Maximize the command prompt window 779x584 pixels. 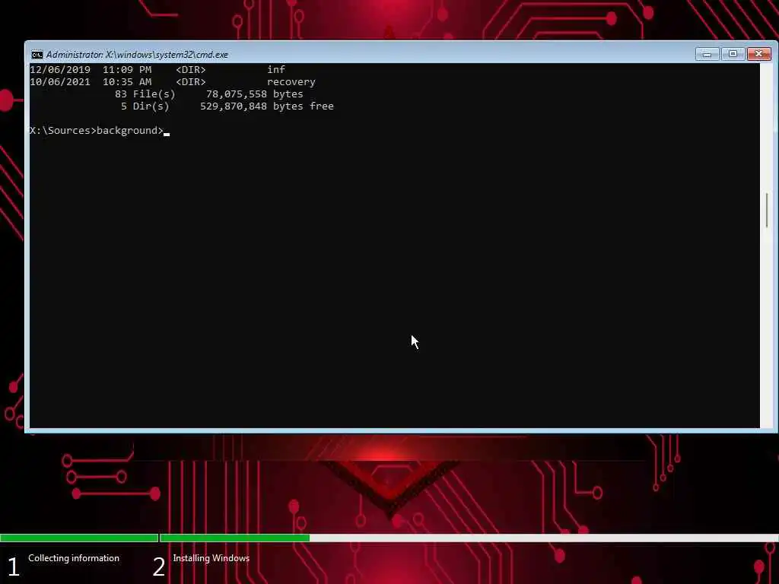(733, 54)
